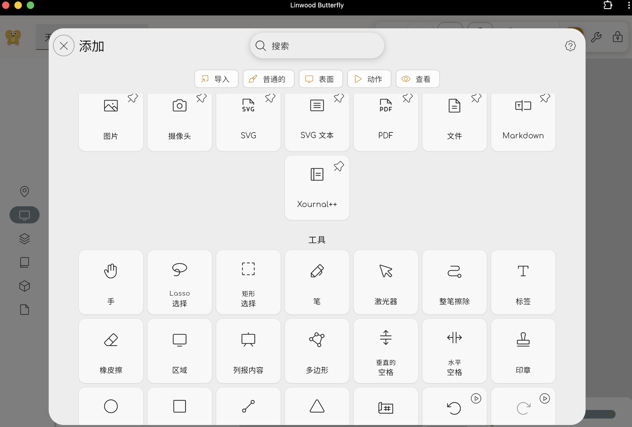Select the 印章 stamp tool

tap(523, 351)
